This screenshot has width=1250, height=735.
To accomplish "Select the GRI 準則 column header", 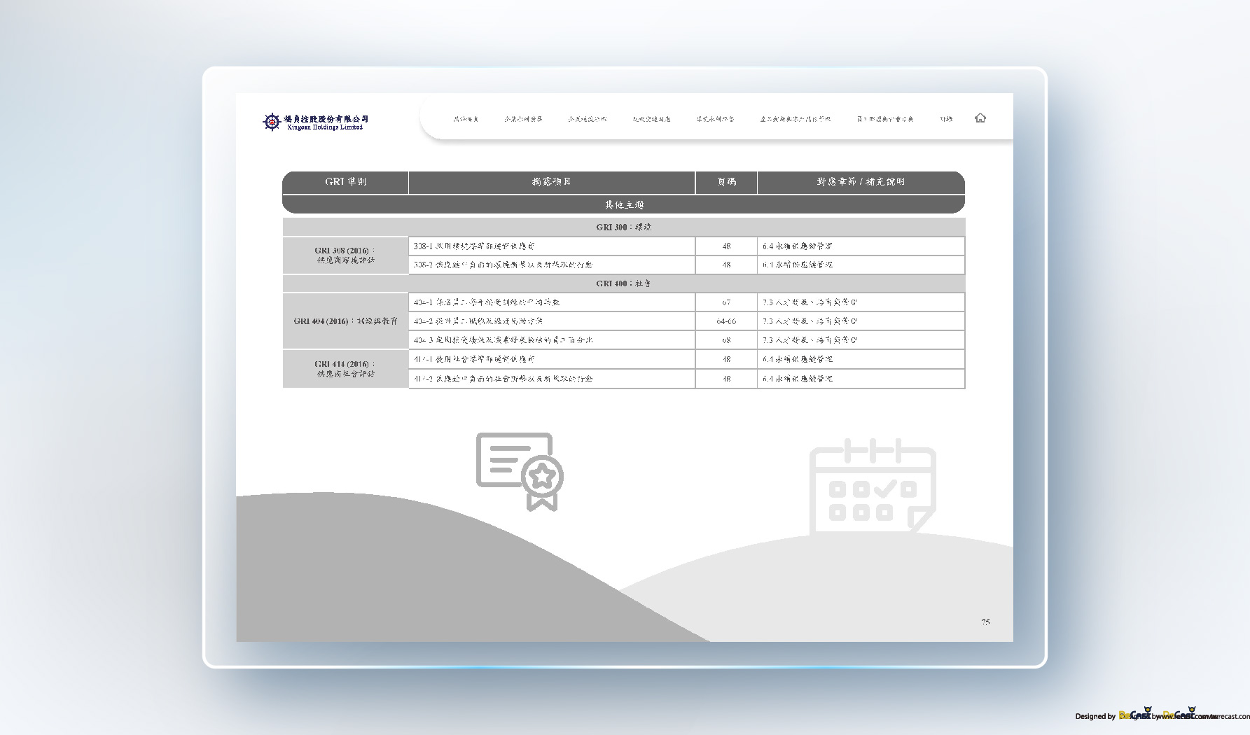I will pos(345,182).
